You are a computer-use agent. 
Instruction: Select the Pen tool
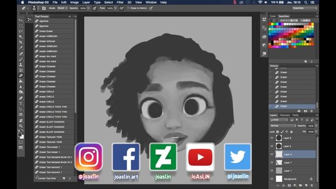tap(21, 98)
